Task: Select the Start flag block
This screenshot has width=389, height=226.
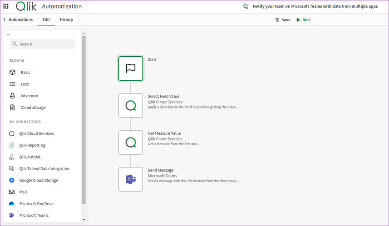Action: [x=131, y=69]
